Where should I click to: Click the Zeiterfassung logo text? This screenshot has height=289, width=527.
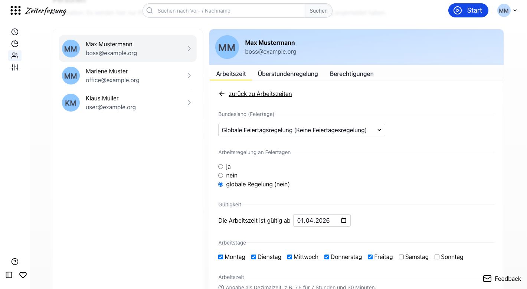46,11
